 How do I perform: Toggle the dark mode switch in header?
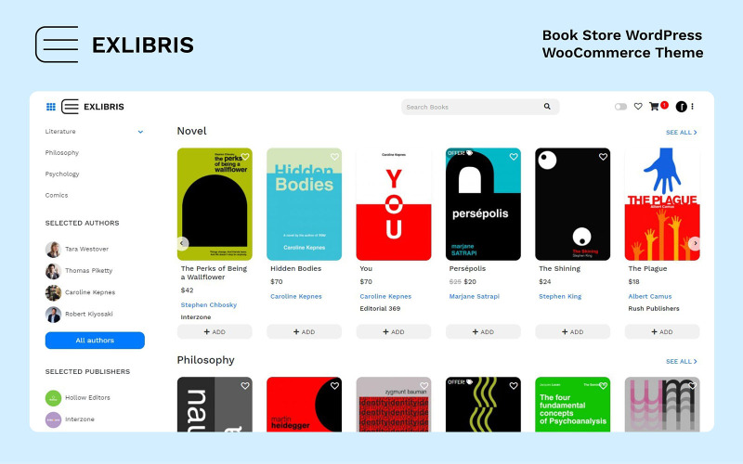620,107
